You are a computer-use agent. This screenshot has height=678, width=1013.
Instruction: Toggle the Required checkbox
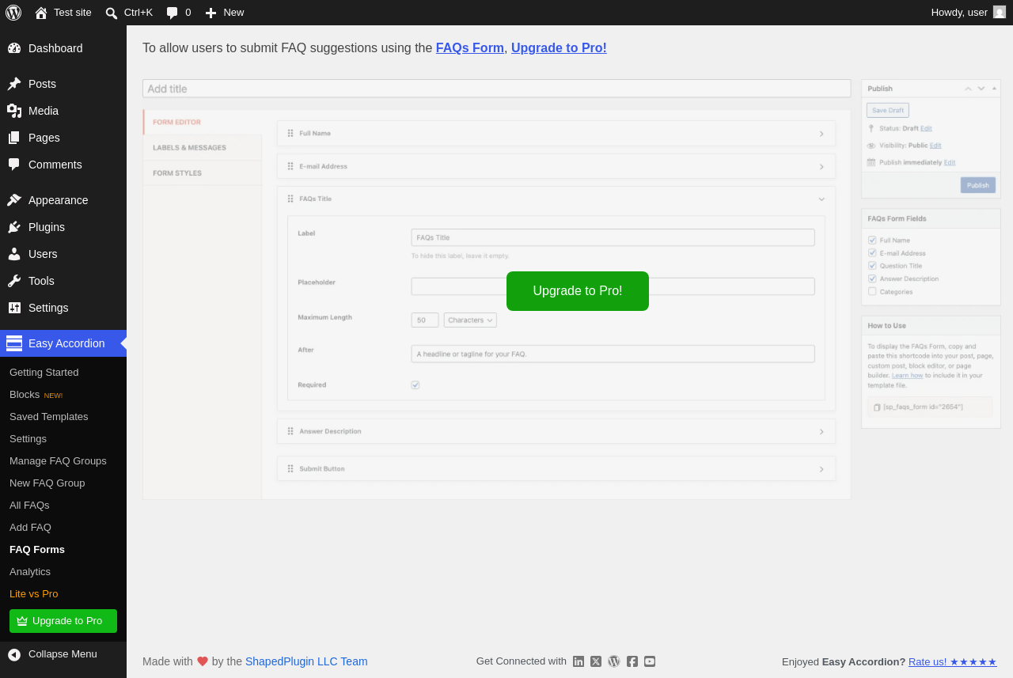pyautogui.click(x=415, y=384)
